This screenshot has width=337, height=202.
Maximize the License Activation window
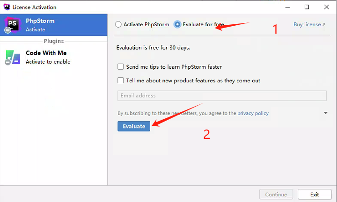[307, 7]
